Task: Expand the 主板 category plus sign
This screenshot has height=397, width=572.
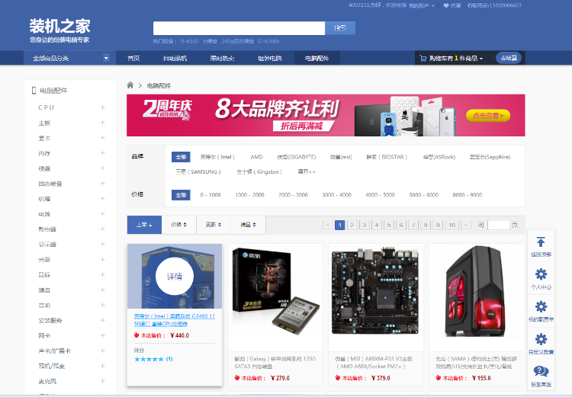Action: pyautogui.click(x=102, y=123)
